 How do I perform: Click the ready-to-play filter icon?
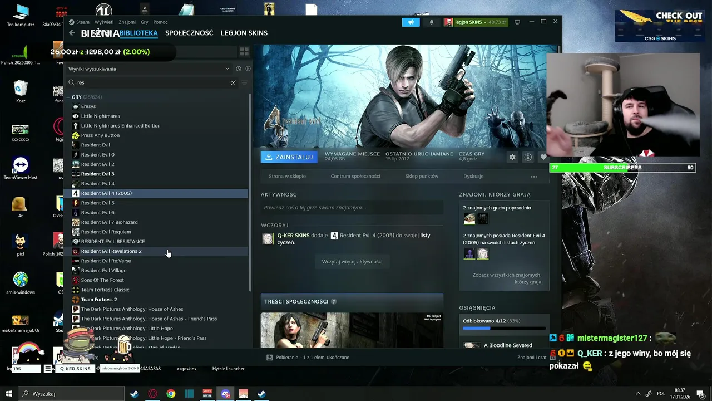(248, 69)
